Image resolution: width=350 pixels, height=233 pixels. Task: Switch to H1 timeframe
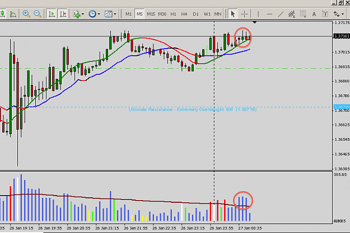173,14
